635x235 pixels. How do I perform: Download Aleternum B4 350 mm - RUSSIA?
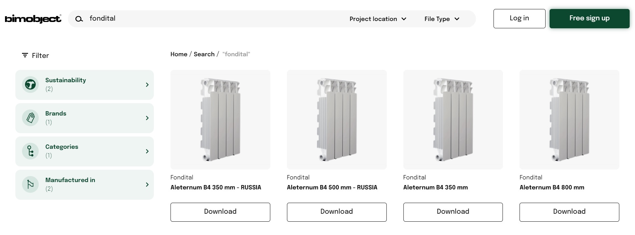(220, 212)
